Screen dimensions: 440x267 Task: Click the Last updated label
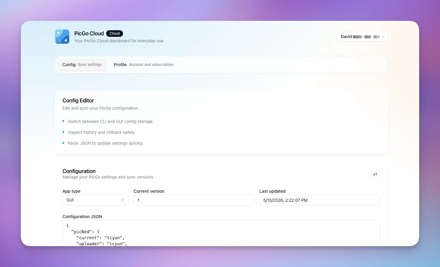tap(272, 191)
